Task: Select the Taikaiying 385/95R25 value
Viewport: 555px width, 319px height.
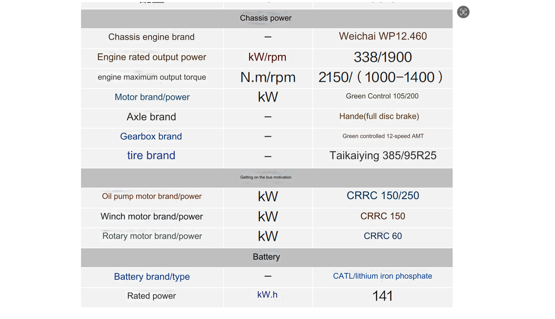Action: click(383, 156)
